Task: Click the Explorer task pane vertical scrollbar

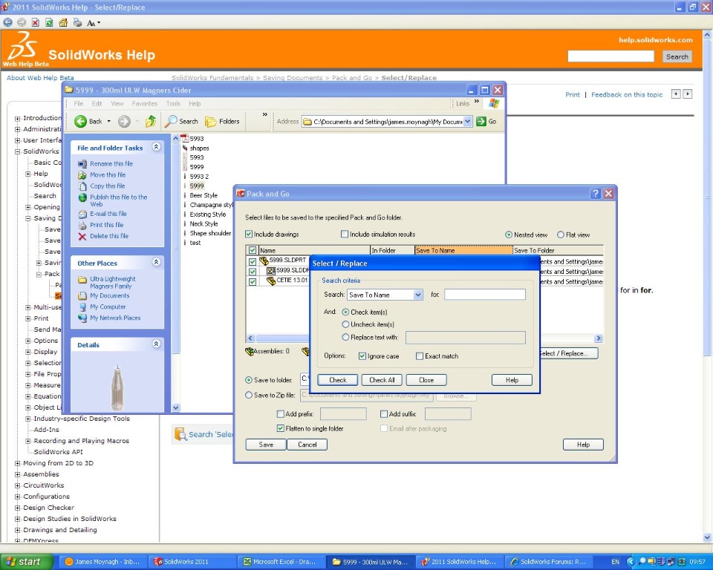Action: click(x=176, y=273)
